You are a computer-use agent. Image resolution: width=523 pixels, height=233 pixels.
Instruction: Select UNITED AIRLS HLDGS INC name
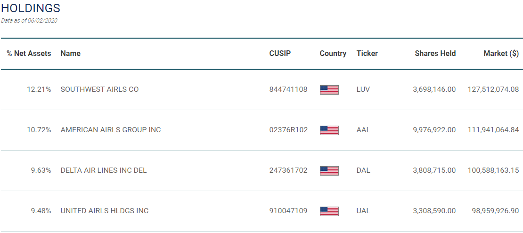coord(105,211)
